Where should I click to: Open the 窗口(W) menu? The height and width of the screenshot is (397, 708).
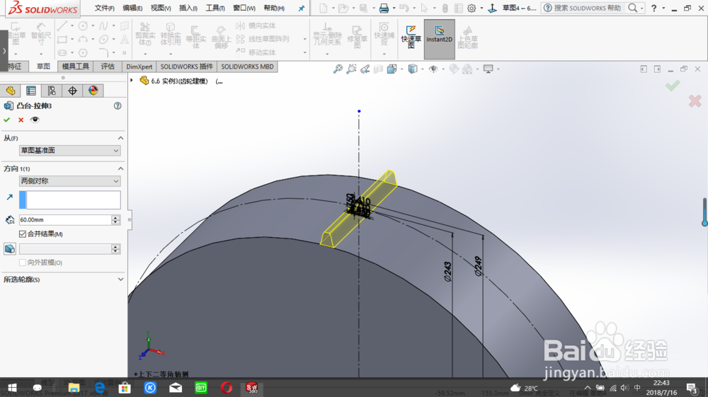pyautogui.click(x=244, y=8)
